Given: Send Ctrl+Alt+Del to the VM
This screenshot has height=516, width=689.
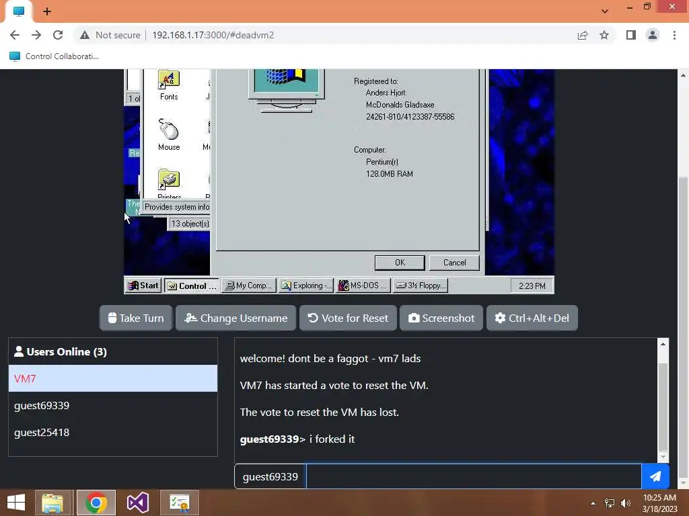Looking at the screenshot, I should click(x=532, y=318).
